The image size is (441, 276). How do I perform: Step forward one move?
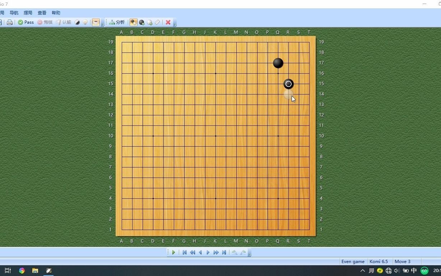pos(208,253)
